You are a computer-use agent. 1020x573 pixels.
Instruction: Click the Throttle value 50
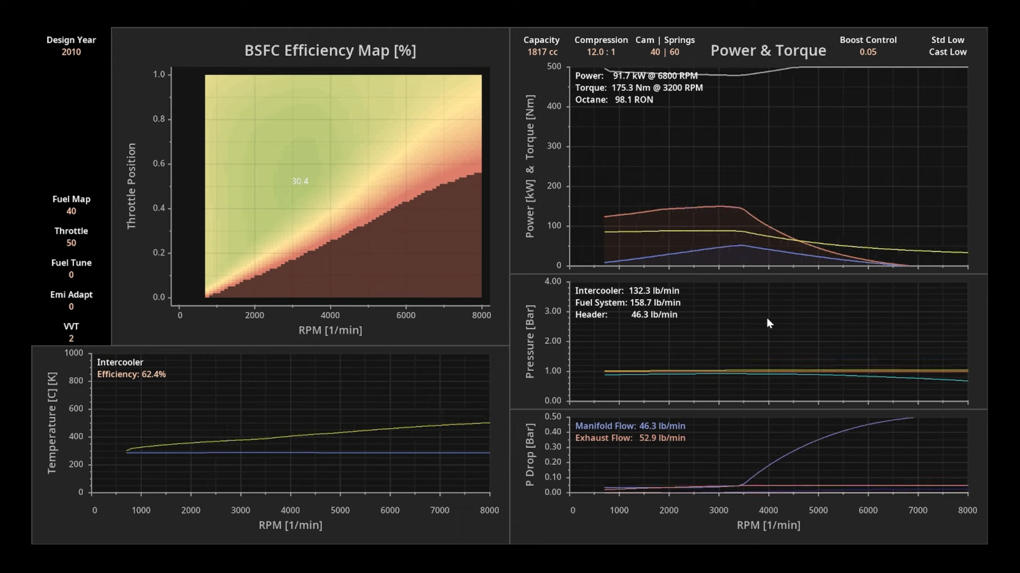(71, 242)
